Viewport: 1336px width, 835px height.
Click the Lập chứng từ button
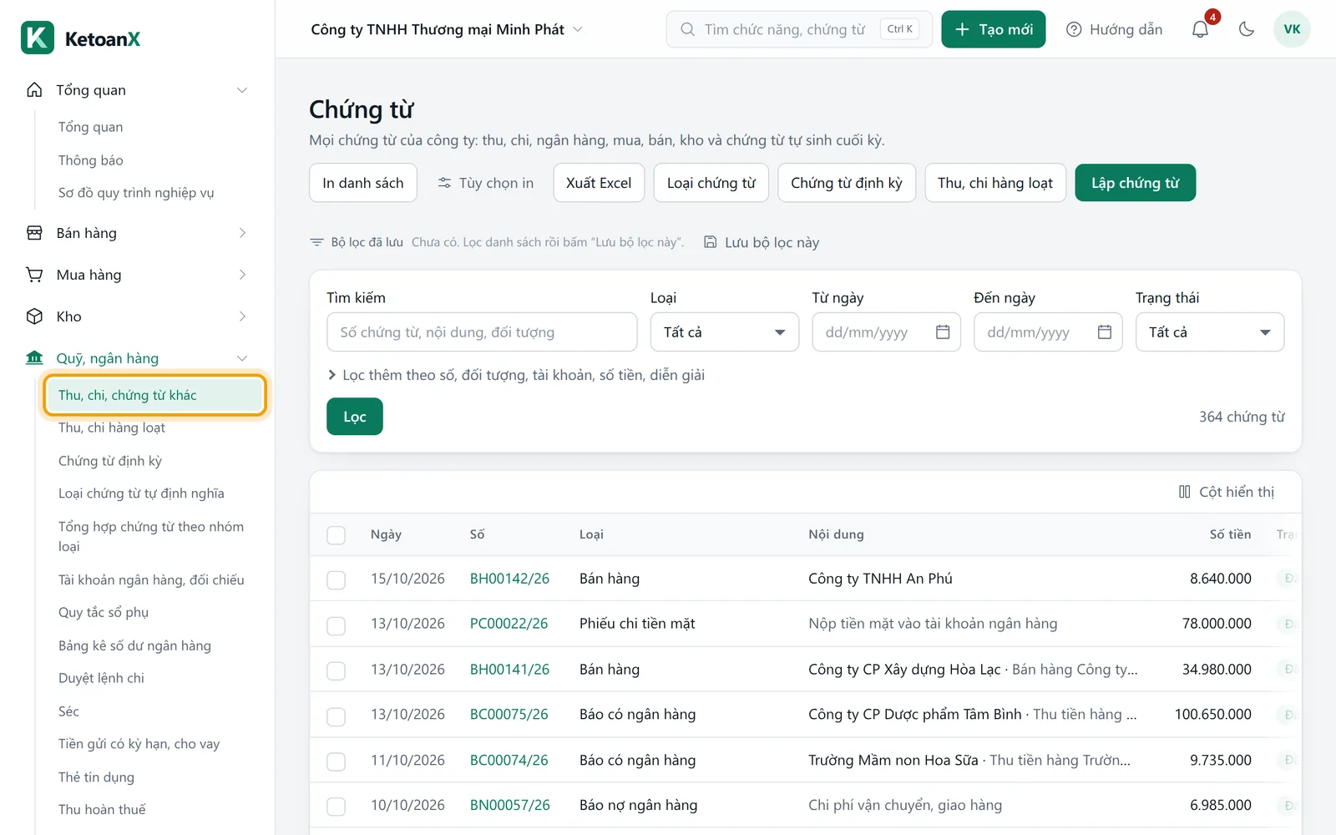pyautogui.click(x=1135, y=183)
